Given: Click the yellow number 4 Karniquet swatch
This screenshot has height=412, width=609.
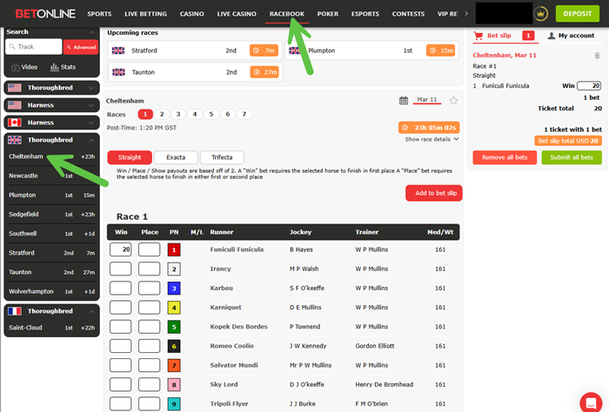Looking at the screenshot, I should click(174, 307).
